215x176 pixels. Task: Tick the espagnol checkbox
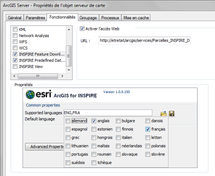click(x=68, y=129)
